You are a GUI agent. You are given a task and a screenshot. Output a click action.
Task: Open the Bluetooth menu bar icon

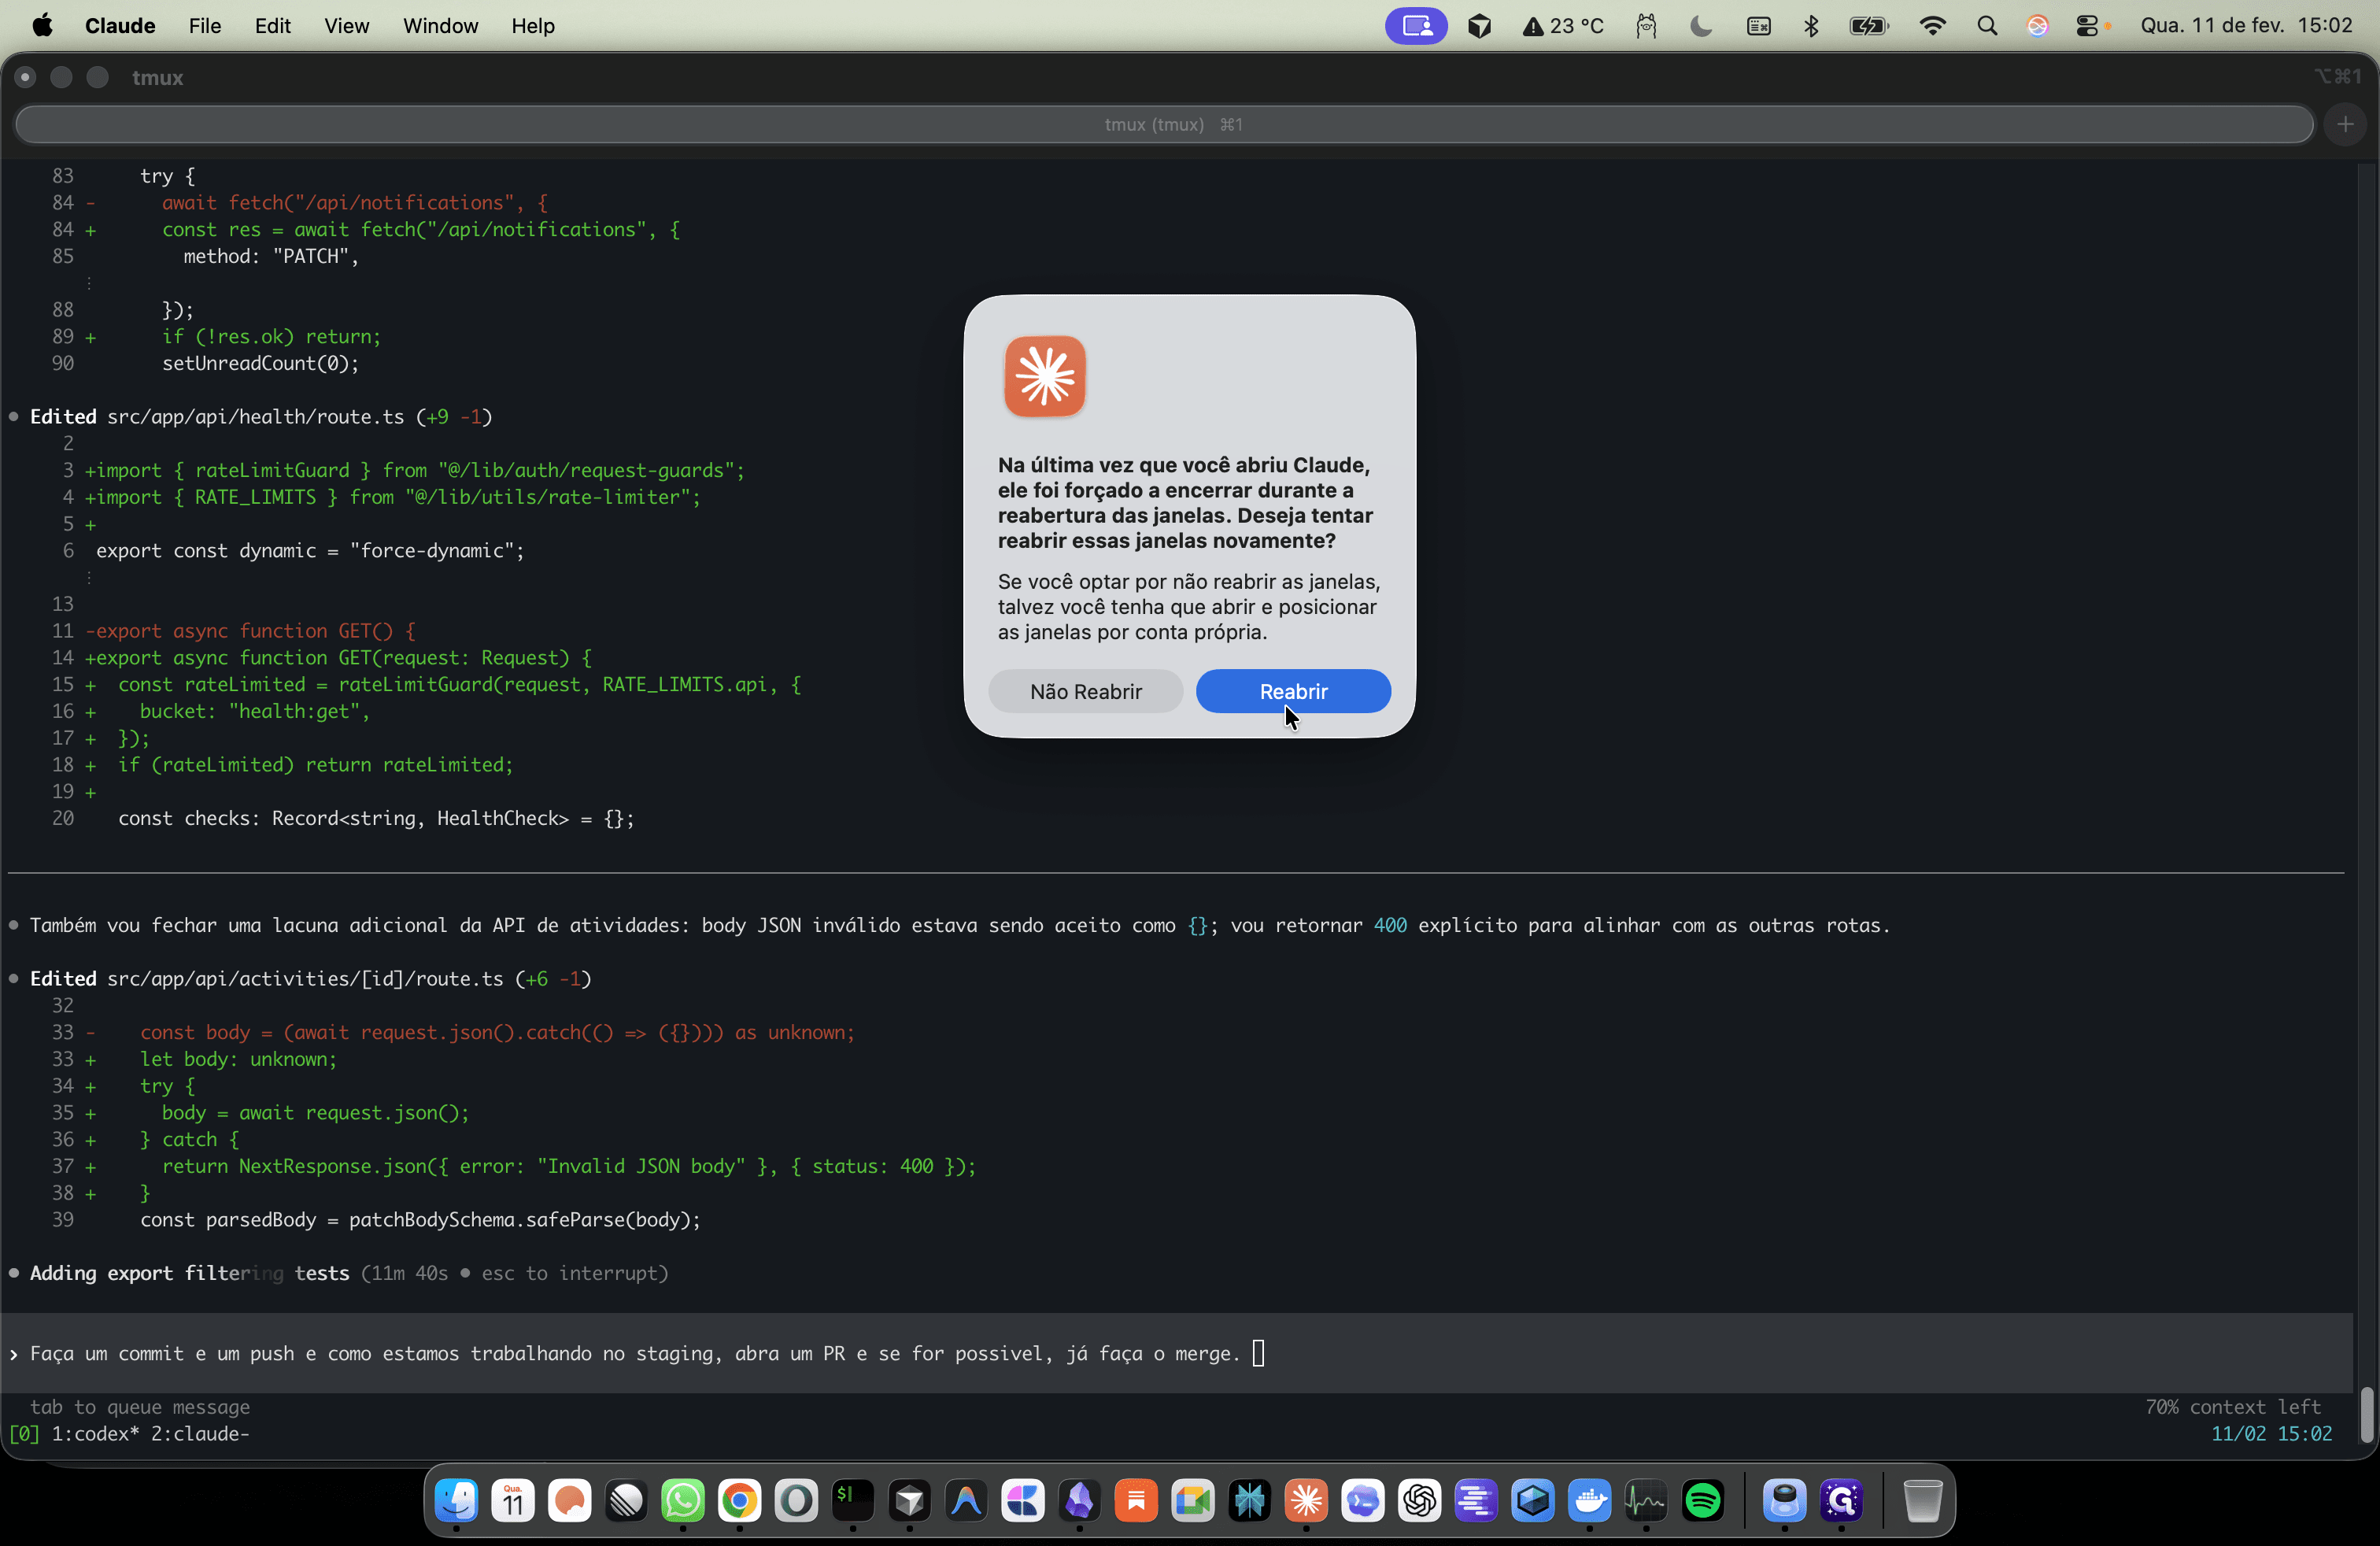tap(1811, 26)
